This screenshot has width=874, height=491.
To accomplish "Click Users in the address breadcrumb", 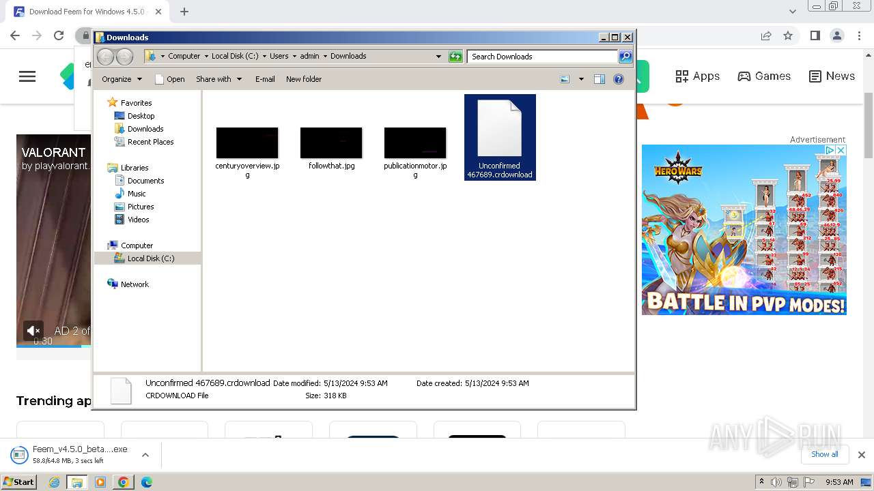I will [x=279, y=56].
